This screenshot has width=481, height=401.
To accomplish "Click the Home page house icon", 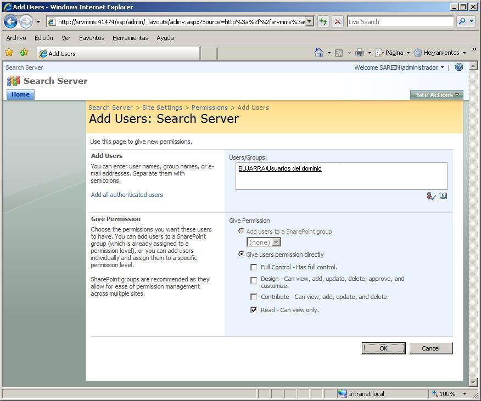I will click(x=319, y=53).
